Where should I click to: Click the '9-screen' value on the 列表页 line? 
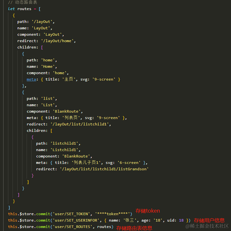coord(108,118)
